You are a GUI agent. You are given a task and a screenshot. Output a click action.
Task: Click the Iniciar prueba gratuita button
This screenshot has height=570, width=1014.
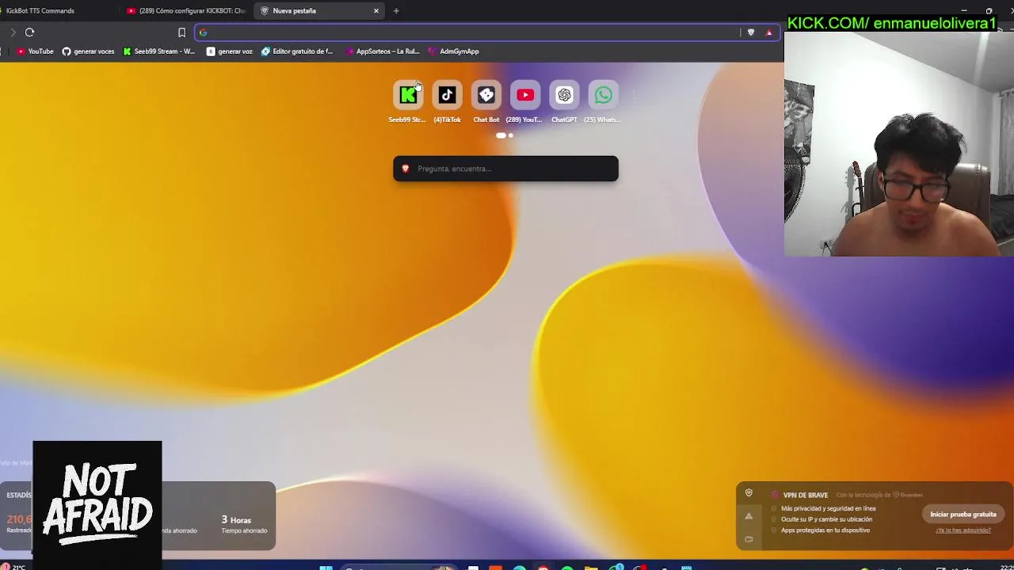point(963,515)
